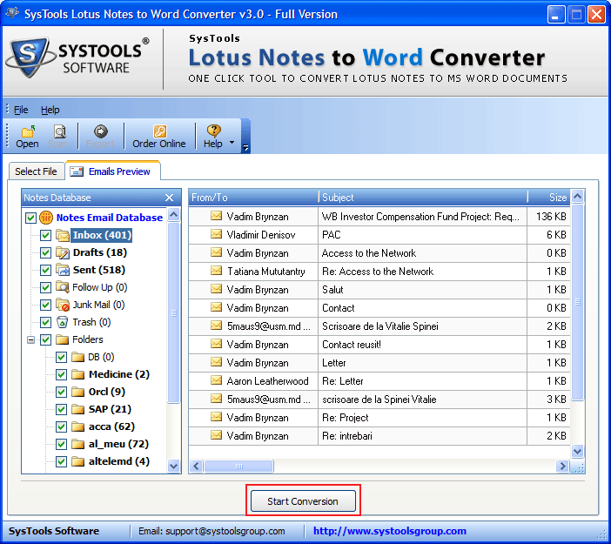This screenshot has height=544, width=611.
Task: Click the Junk Mail folder icon
Action: [63, 305]
